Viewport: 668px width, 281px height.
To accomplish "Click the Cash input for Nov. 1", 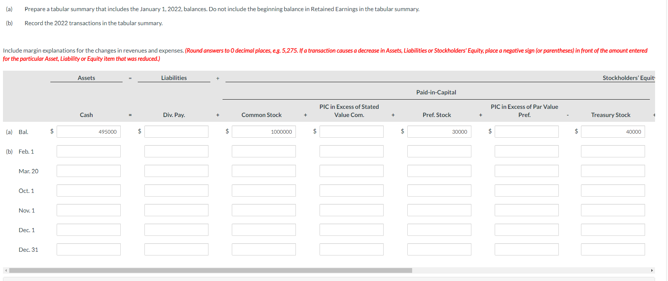I will click(x=88, y=210).
